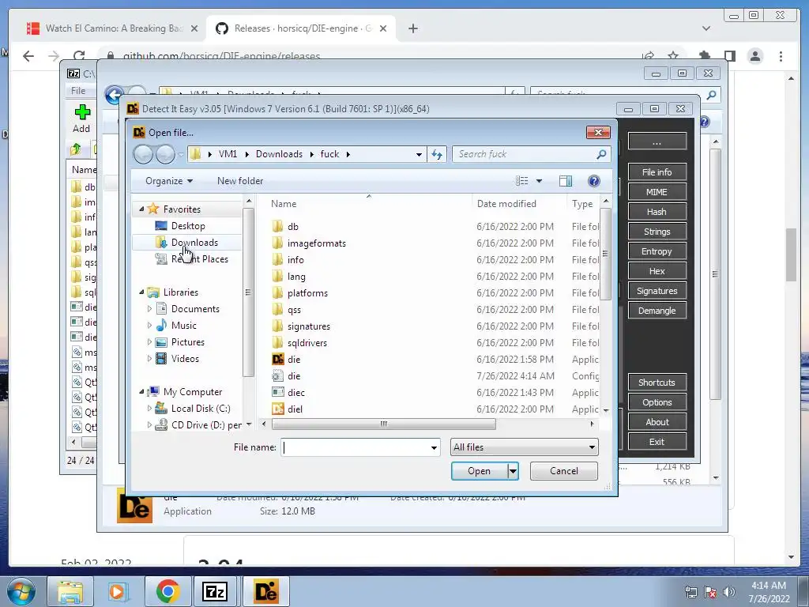The height and width of the screenshot is (607, 809).
Task: Open a new Chrome tab
Action: coord(412,28)
